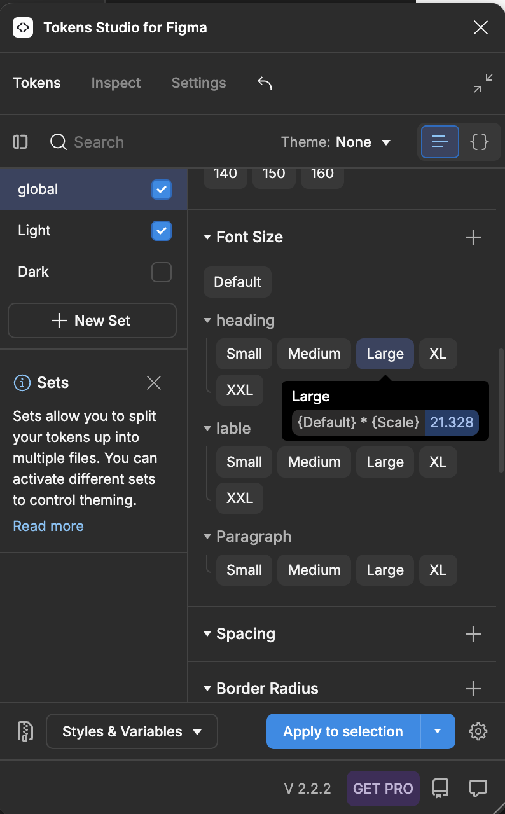The height and width of the screenshot is (814, 505).
Task: Toggle the sets sidebar panel icon
Action: pos(20,142)
